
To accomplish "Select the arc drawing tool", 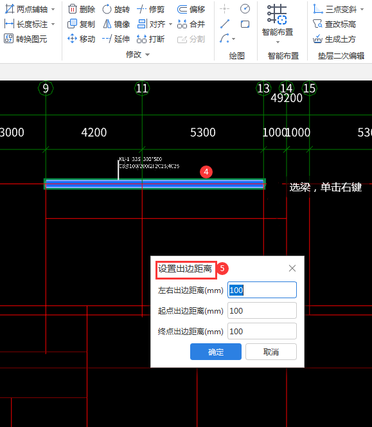I will 224,39.
